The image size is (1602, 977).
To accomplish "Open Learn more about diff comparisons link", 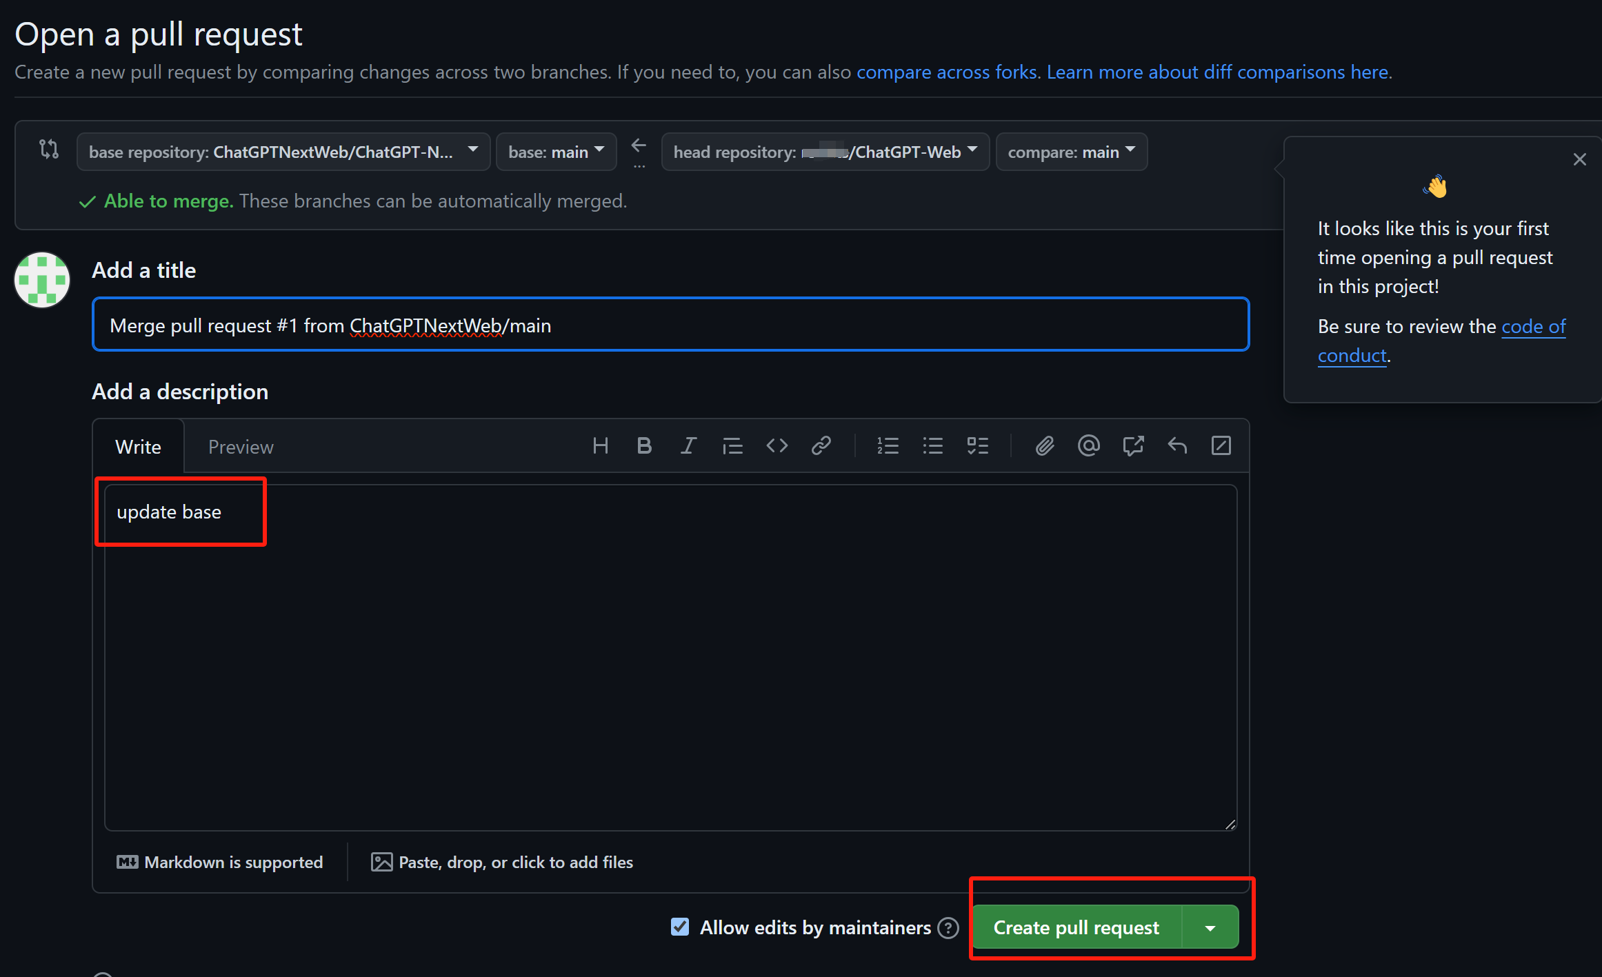I will point(1217,72).
